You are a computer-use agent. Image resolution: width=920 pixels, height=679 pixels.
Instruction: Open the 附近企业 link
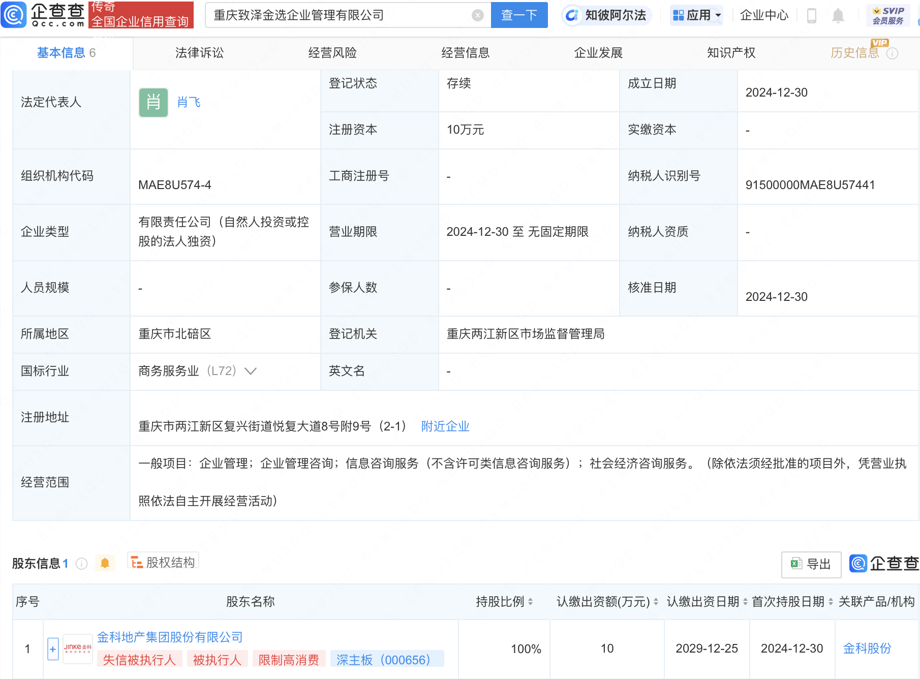coord(445,426)
